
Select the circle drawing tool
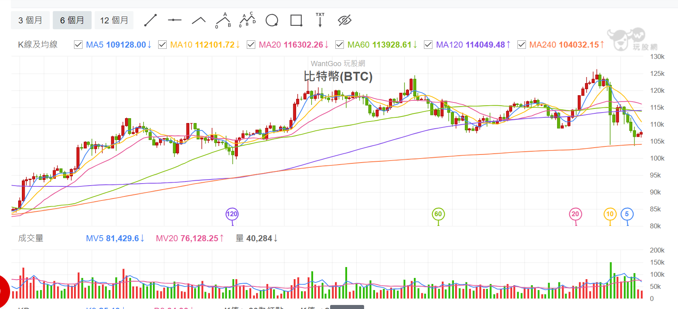point(272,20)
